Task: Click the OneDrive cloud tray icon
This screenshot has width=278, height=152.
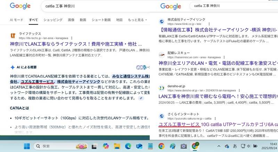Action: [x=227, y=146]
